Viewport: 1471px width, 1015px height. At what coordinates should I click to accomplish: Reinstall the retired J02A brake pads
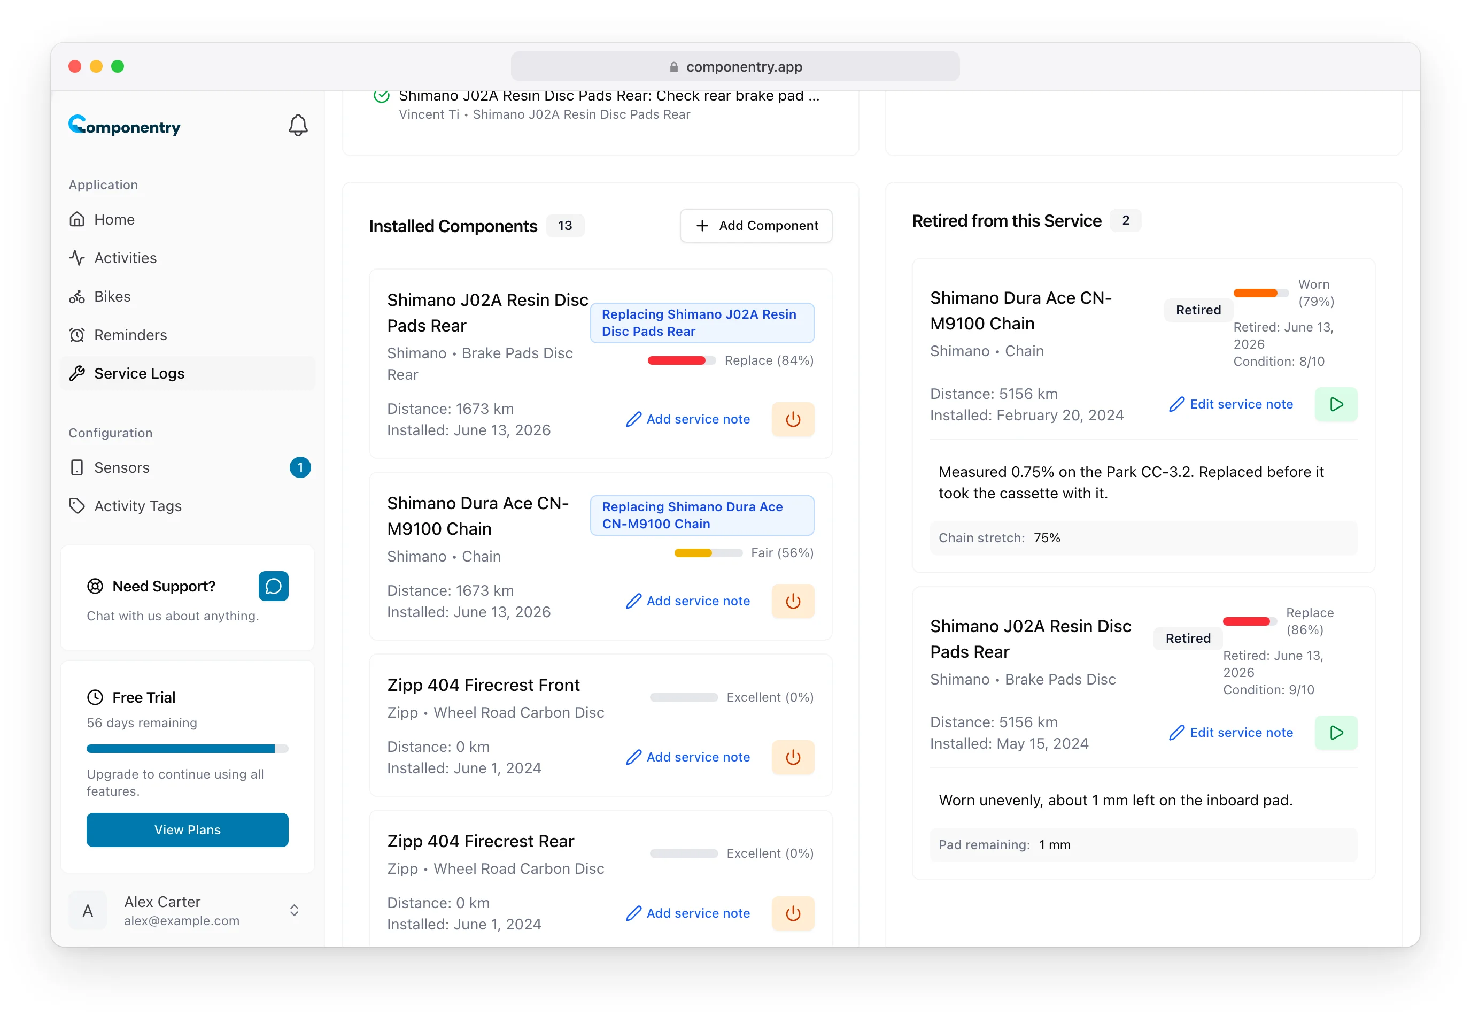coord(1336,733)
